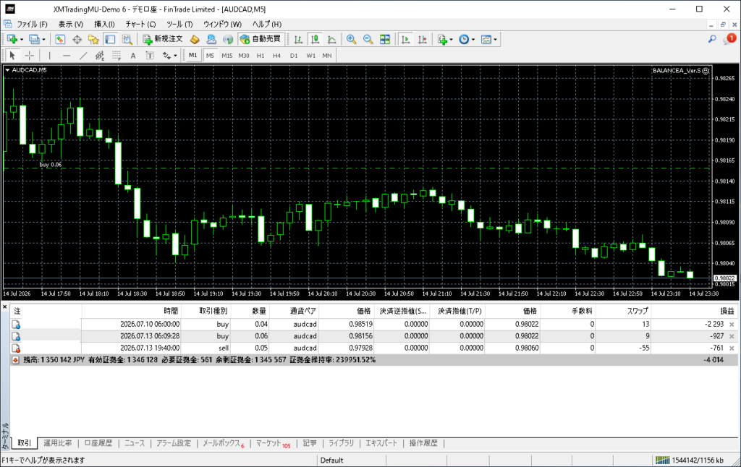Screen dimensions: 741x467
Task: Open the indicators list dropdown arrow
Action: coord(451,40)
